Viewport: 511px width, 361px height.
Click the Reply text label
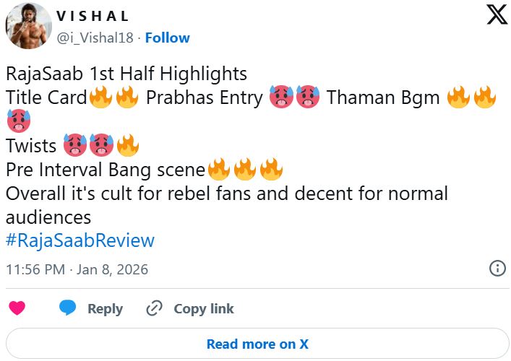tap(105, 308)
